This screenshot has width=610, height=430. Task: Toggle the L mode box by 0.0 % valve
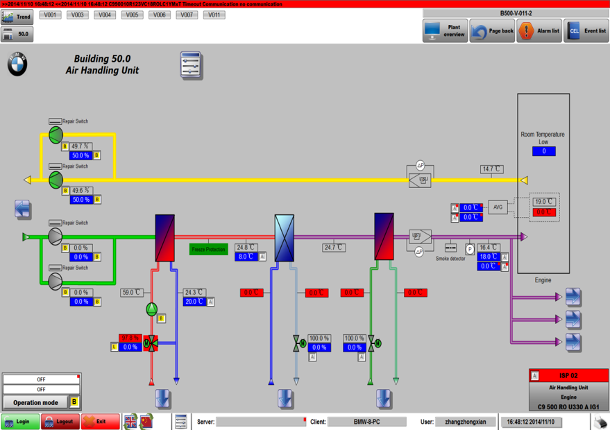115,347
